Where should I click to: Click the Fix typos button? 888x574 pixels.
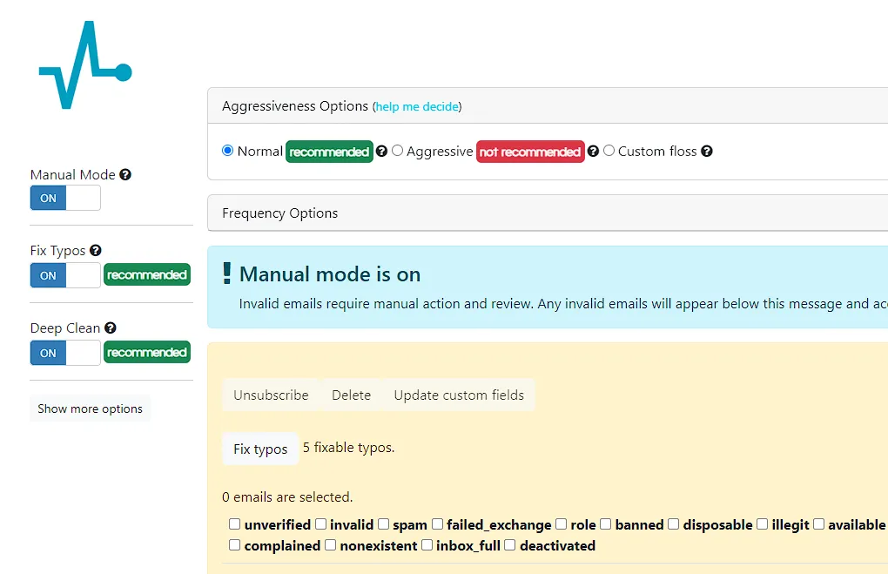point(260,449)
